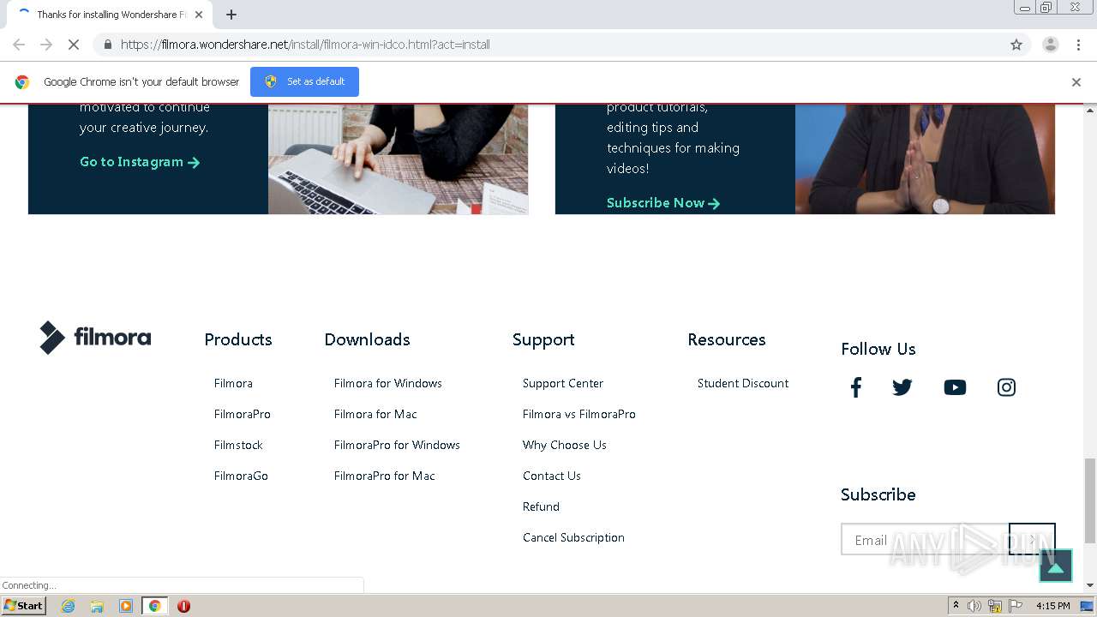
Task: Select Filmora for Windows download
Action: pyautogui.click(x=388, y=383)
